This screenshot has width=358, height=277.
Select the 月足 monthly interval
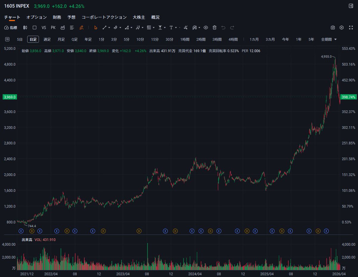tap(61, 39)
